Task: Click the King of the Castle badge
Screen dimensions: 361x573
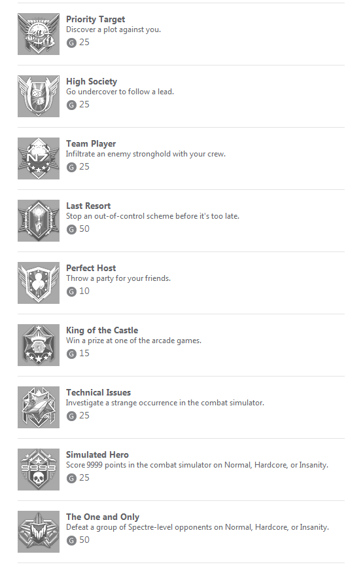Action: tap(39, 345)
